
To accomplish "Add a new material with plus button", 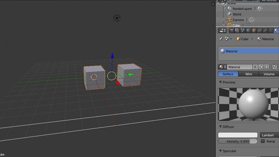I will 261,67.
